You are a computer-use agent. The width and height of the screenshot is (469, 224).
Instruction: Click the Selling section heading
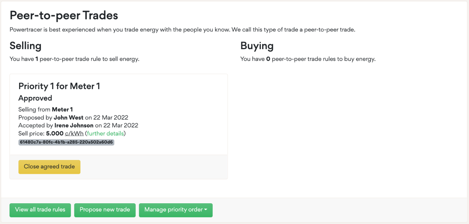[x=26, y=46]
